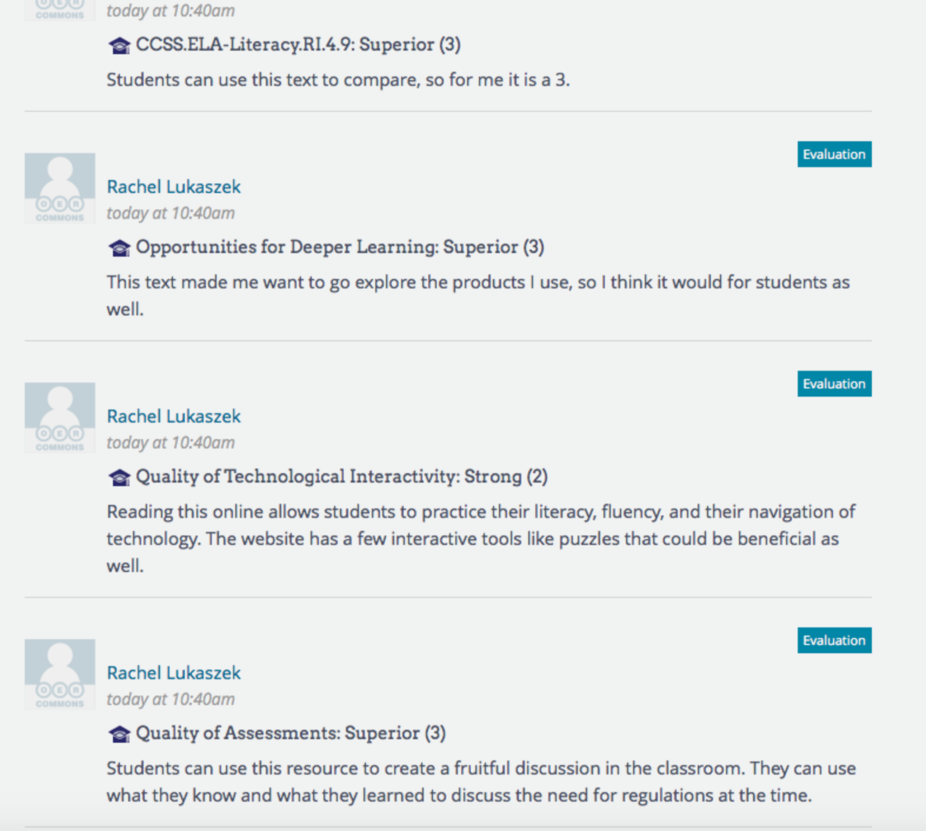Open the avatar above the Quality of Assessments evaluation

pyautogui.click(x=60, y=674)
